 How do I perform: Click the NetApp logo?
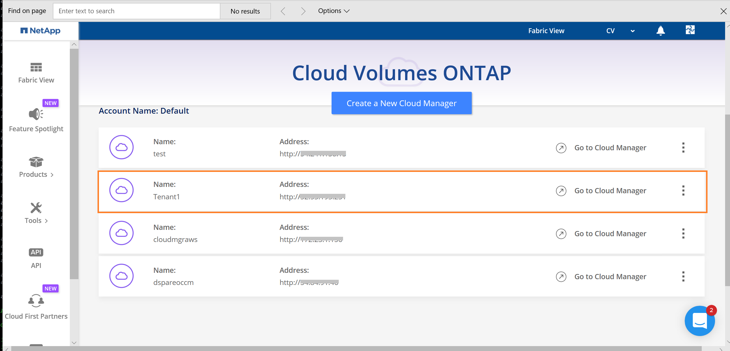[x=40, y=31]
